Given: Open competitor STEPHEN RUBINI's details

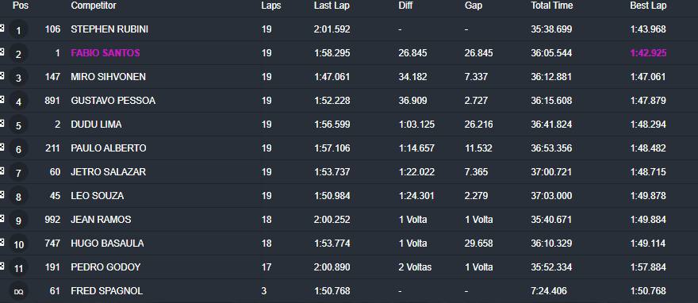Looking at the screenshot, I should coord(109,29).
